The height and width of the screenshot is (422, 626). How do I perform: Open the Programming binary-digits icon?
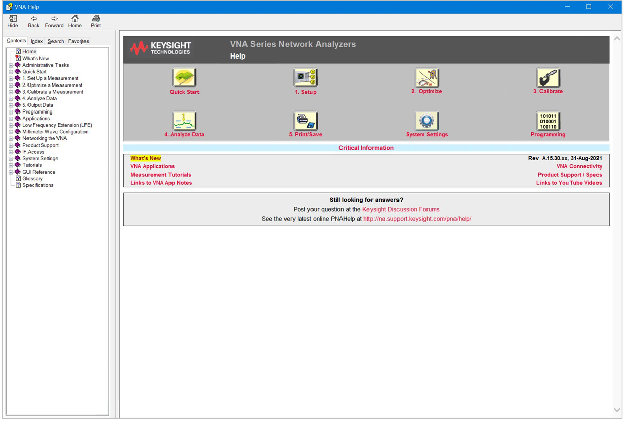click(548, 121)
